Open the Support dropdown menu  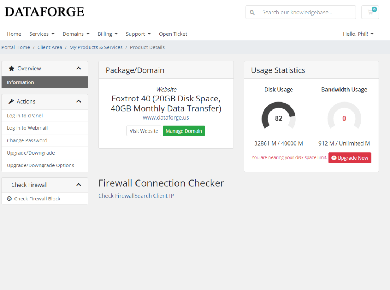coord(138,34)
